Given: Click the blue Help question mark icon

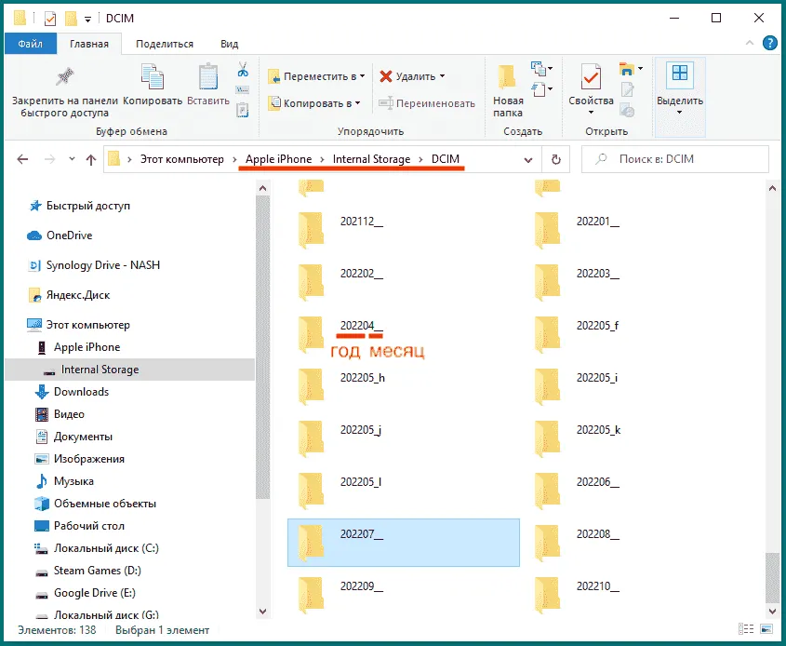Looking at the screenshot, I should tap(769, 43).
